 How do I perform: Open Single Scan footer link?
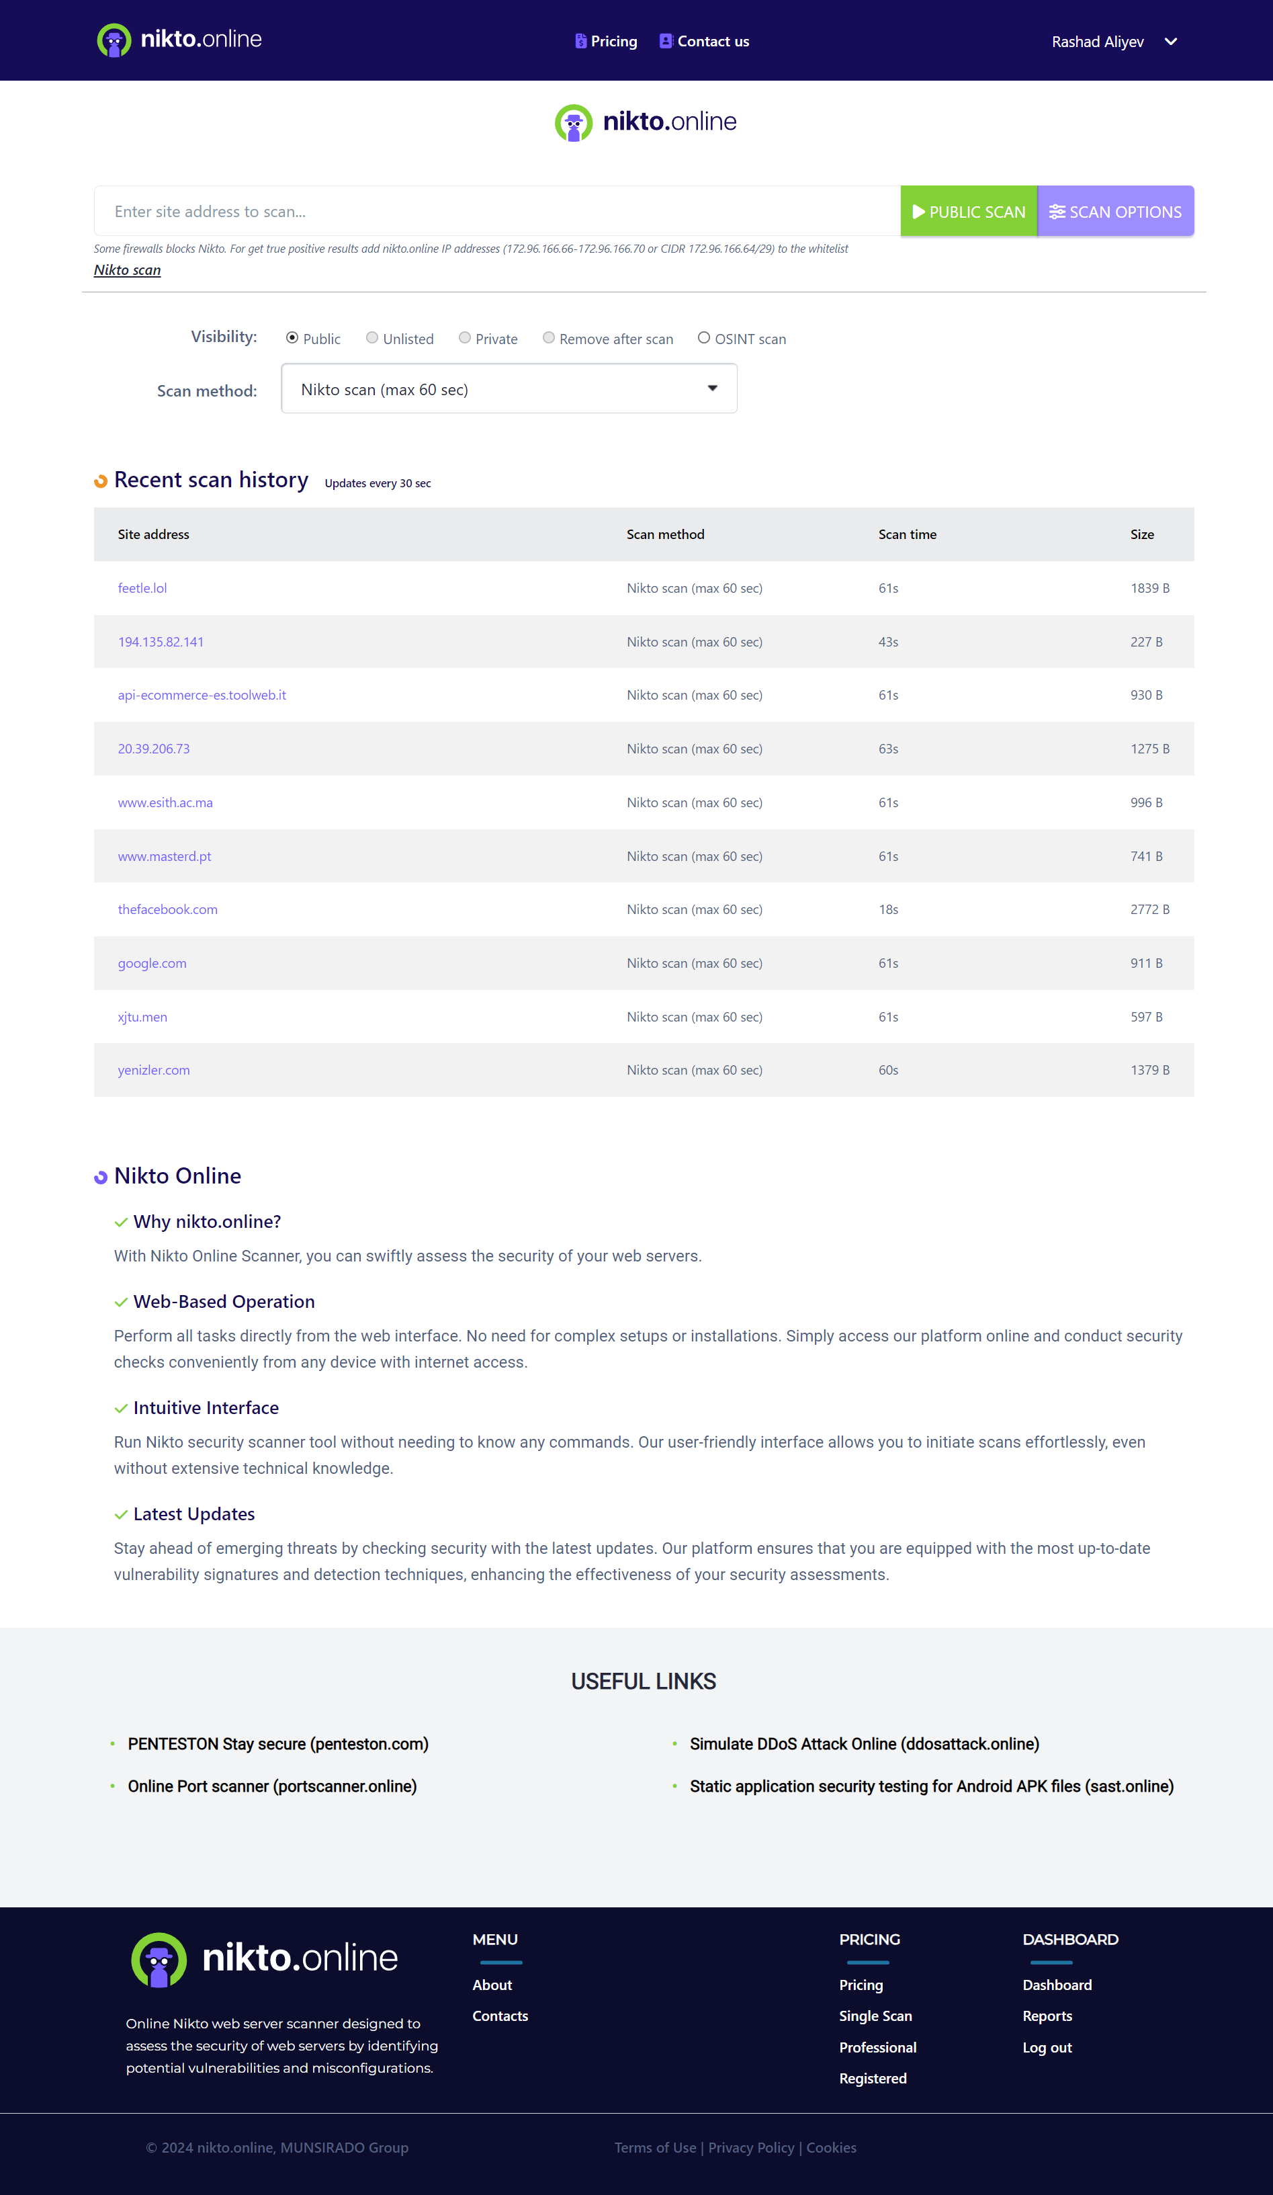tap(875, 2016)
